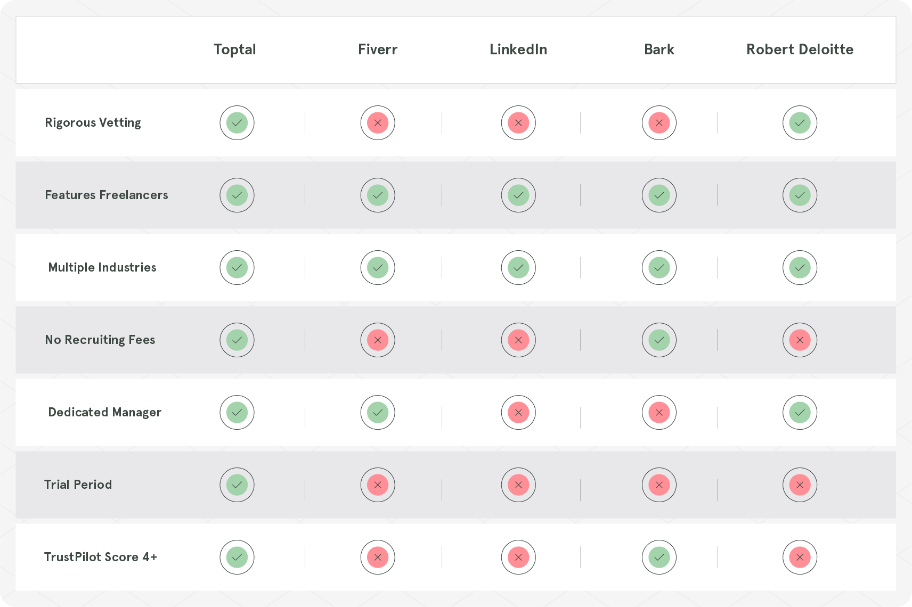Click Robert Deloitte's Trial Period cross icon
The width and height of the screenshot is (912, 607).
[800, 485]
